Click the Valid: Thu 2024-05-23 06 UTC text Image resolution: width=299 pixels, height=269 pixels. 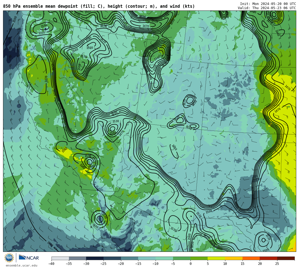[x=267, y=8]
